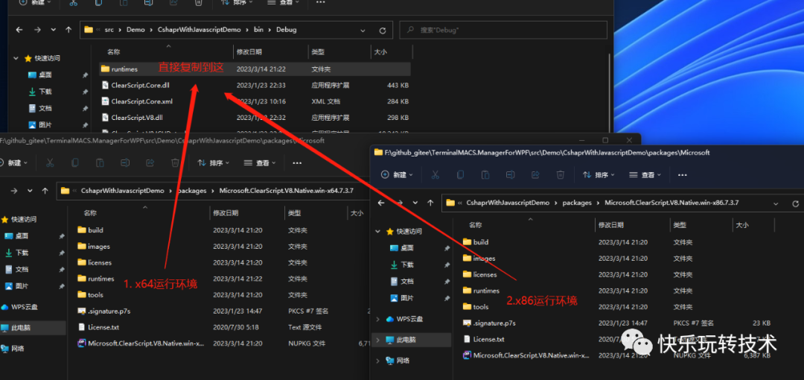Screen dimensions: 804x380
Task: Open 查看 menu in x86 window
Action: (x=645, y=174)
